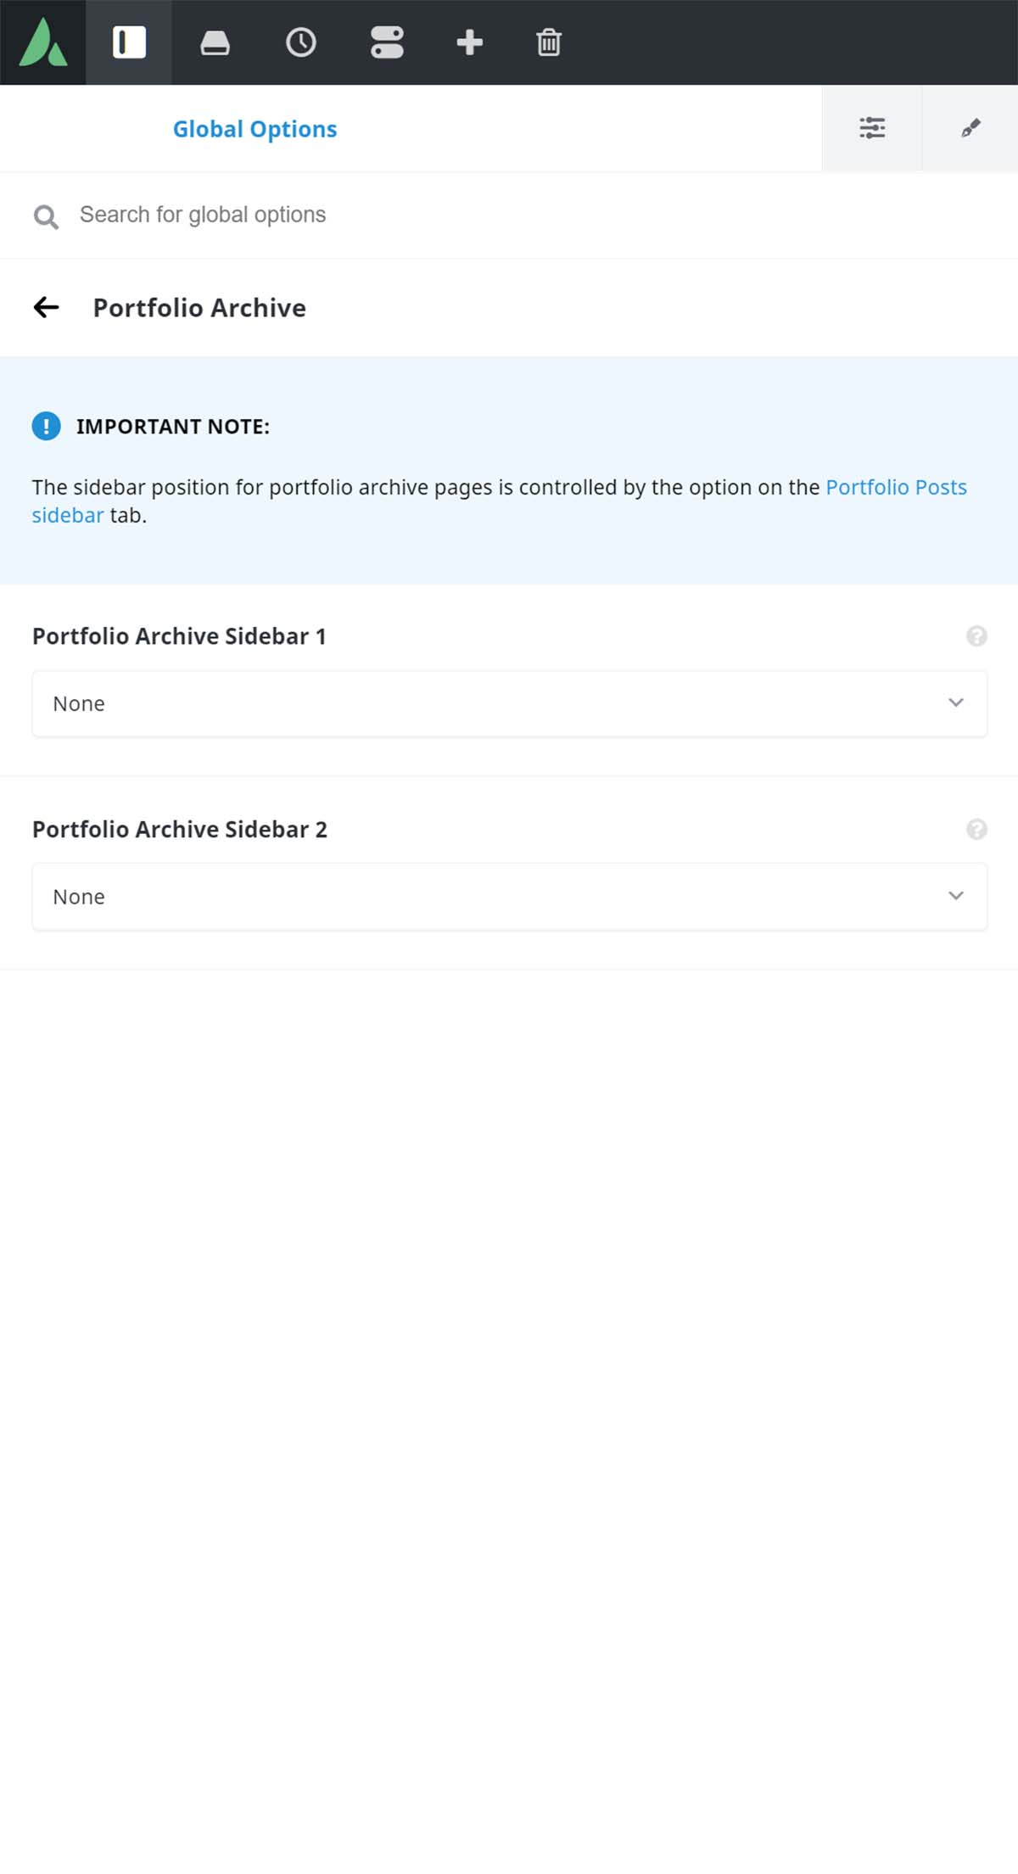The height and width of the screenshot is (1874, 1018).
Task: Open the library drawer icon
Action: click(215, 42)
